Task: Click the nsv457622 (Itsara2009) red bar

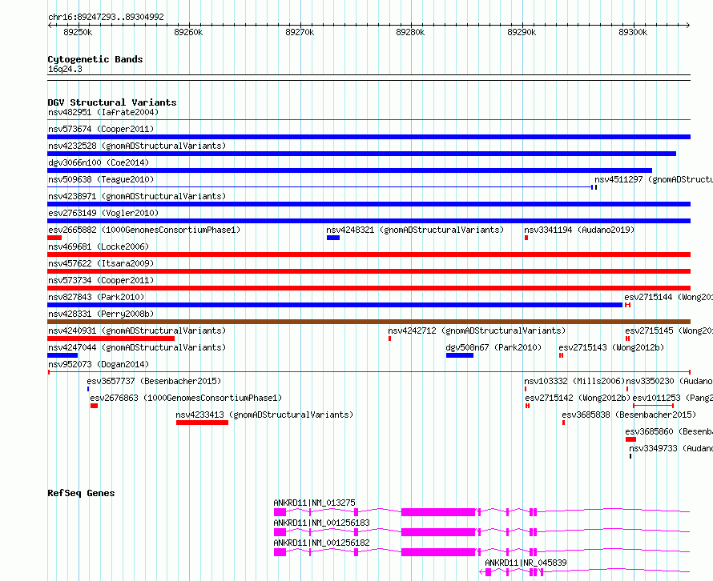Action: pos(369,271)
